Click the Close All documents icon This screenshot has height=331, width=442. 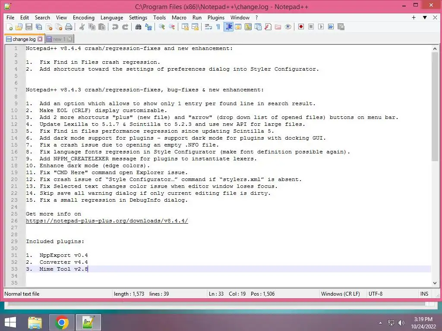click(59, 27)
